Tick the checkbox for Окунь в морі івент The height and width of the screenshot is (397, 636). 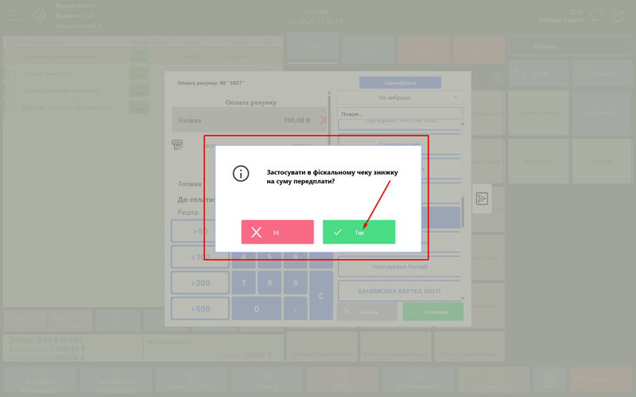coord(11,73)
